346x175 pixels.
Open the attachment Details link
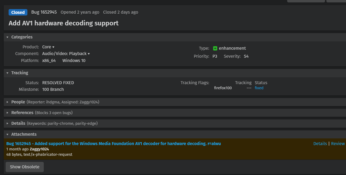pyautogui.click(x=320, y=143)
